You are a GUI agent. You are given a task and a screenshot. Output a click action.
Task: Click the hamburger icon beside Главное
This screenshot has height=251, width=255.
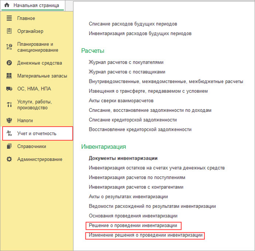click(9, 18)
